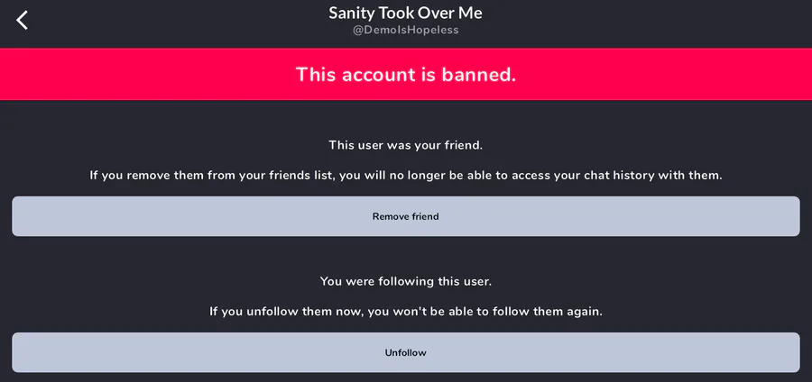This screenshot has height=382, width=812.
Task: Stop following this banned user
Action: (405, 352)
